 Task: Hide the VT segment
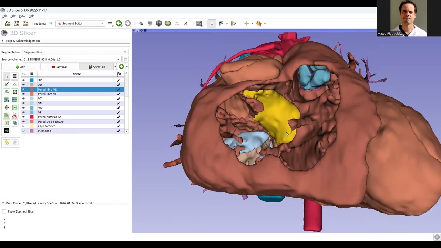point(23,99)
